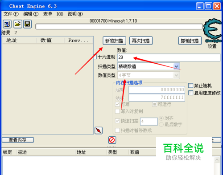Toggle the 可写 writable checkbox
Image resolution: width=223 pixels, height=175 pixels.
pos(117,104)
